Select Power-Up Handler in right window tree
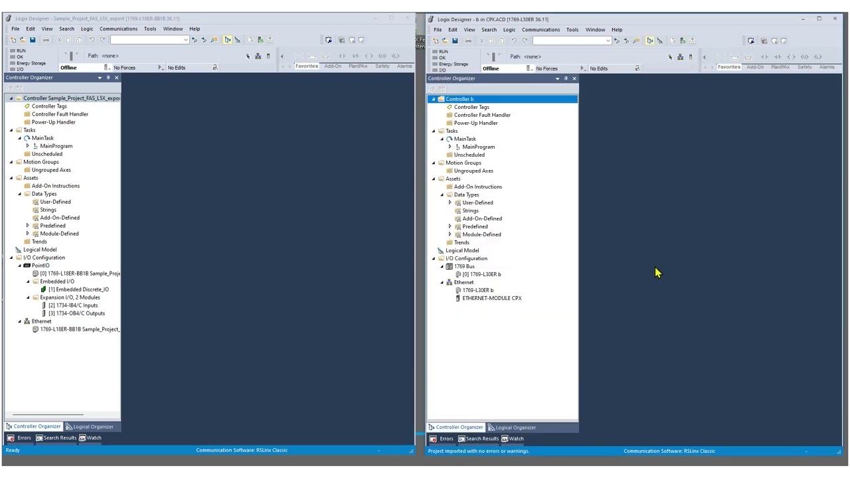The width and height of the screenshot is (850, 478). point(475,123)
